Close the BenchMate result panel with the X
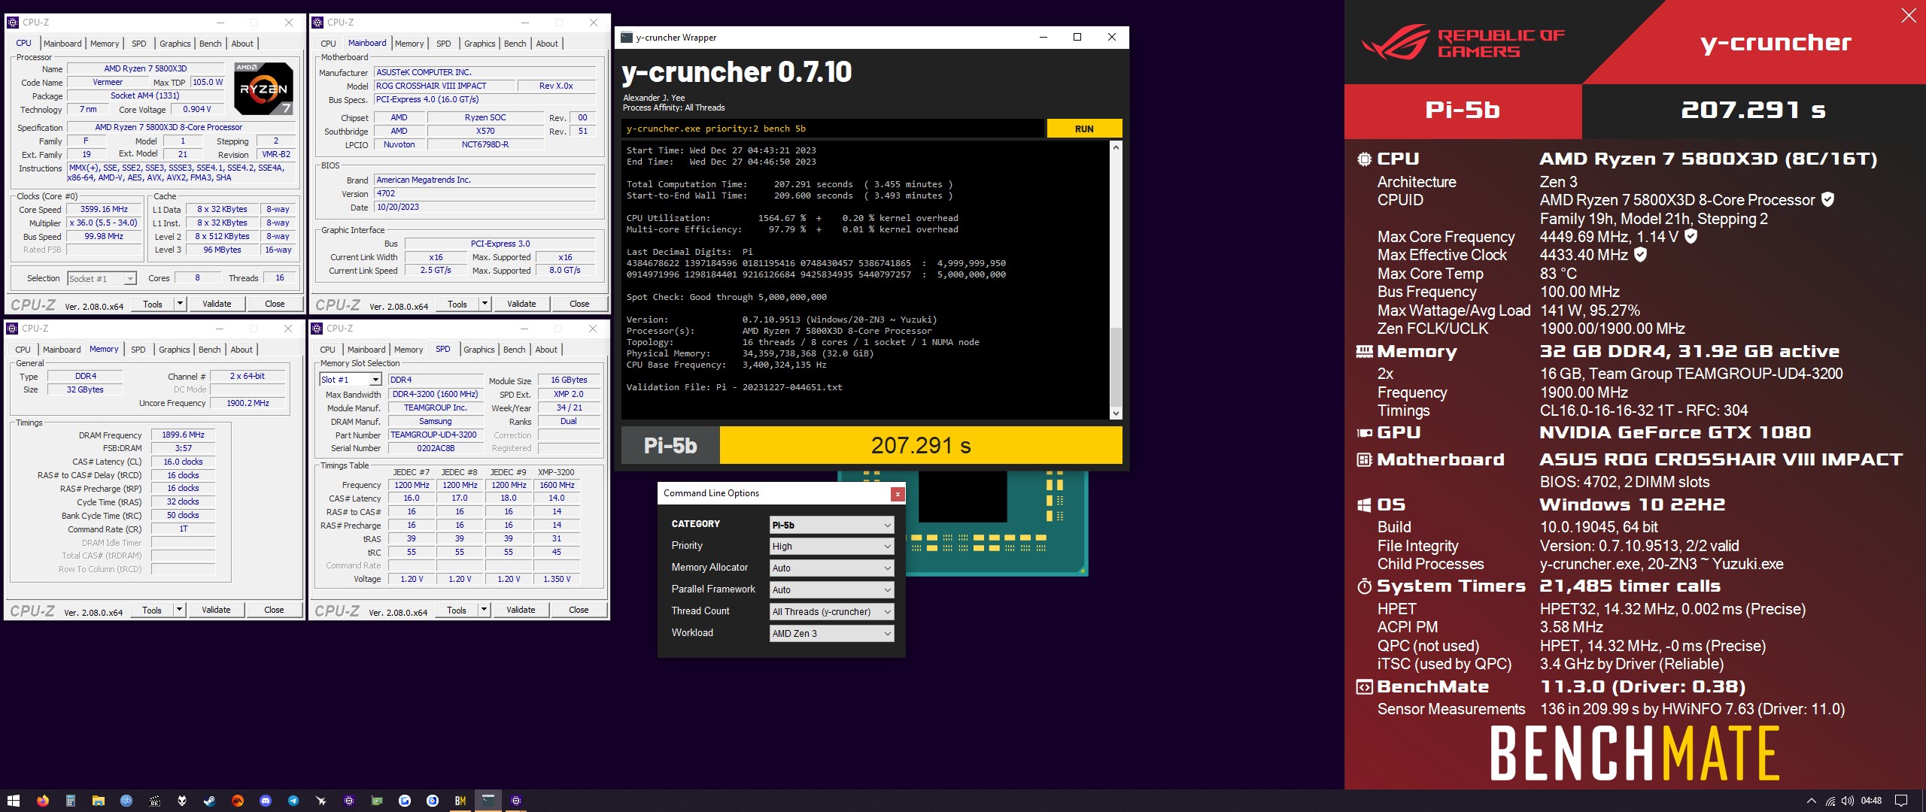 point(1909,15)
